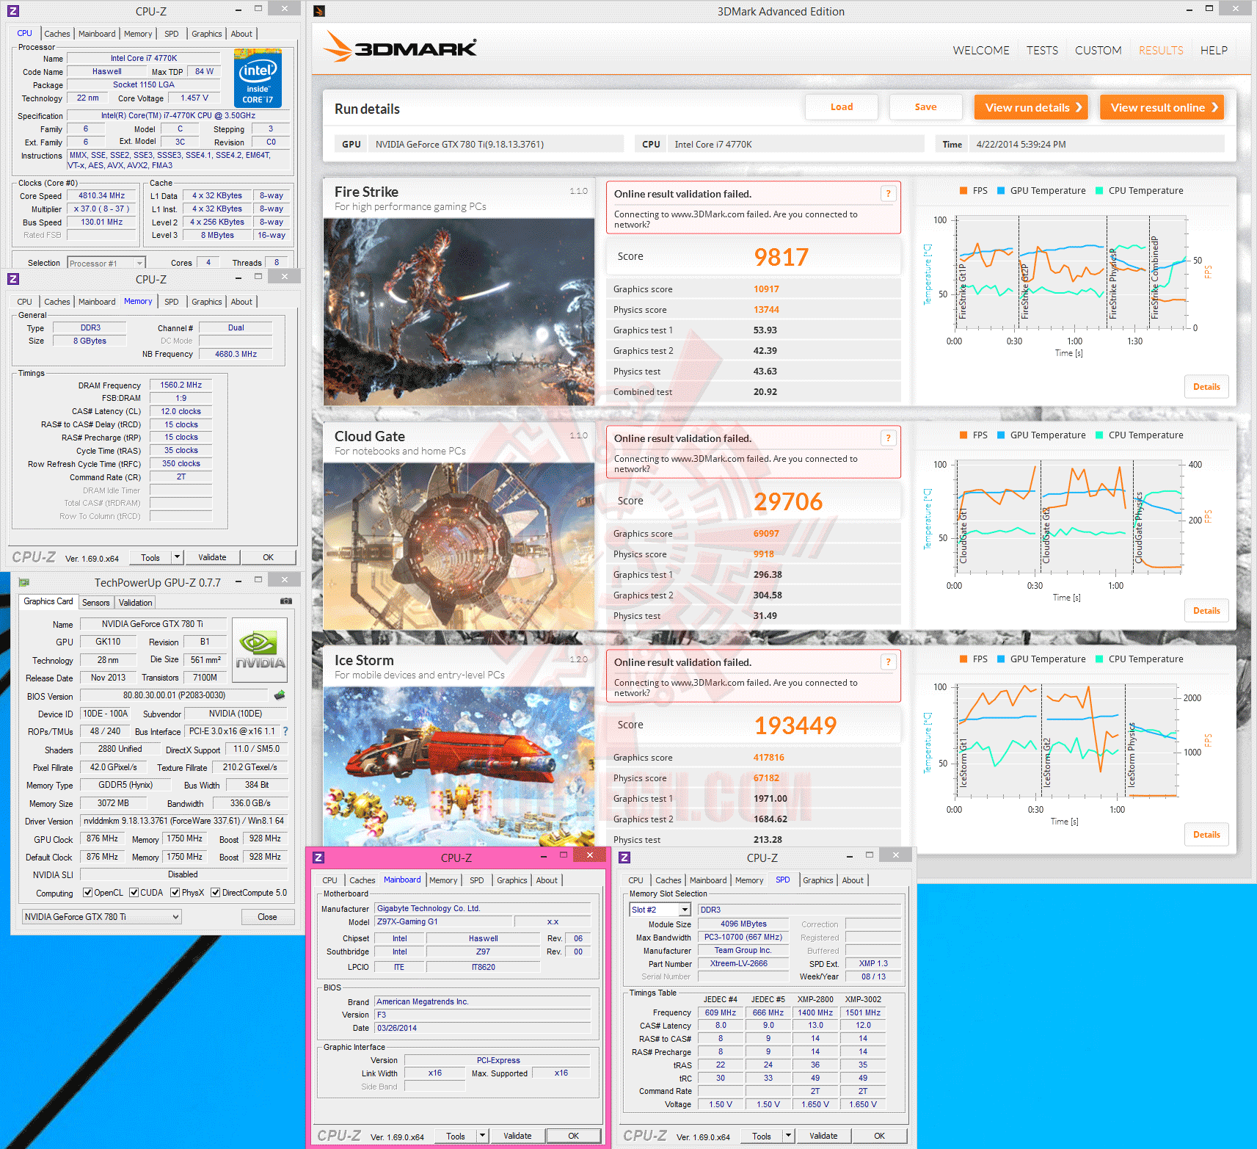
Task: Open the Processor #1 selection dropdown
Action: 106,263
